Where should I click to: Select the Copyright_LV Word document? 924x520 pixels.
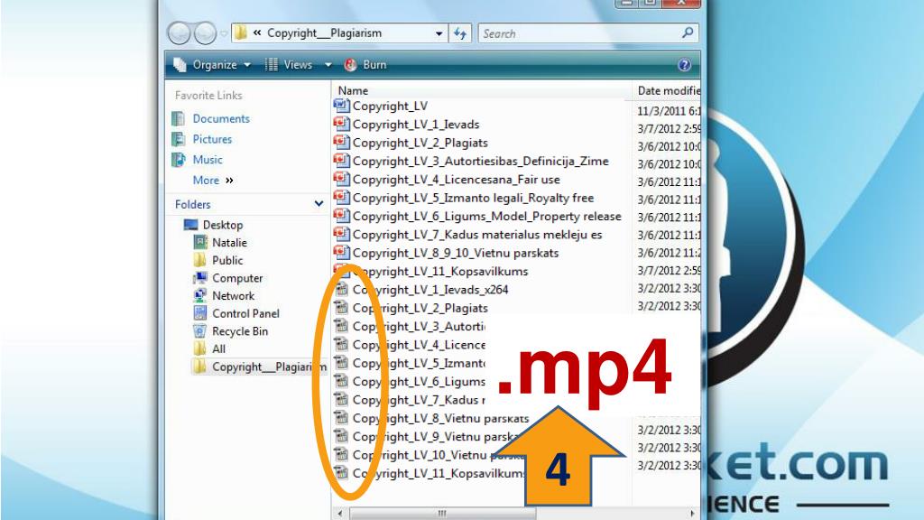coord(390,107)
